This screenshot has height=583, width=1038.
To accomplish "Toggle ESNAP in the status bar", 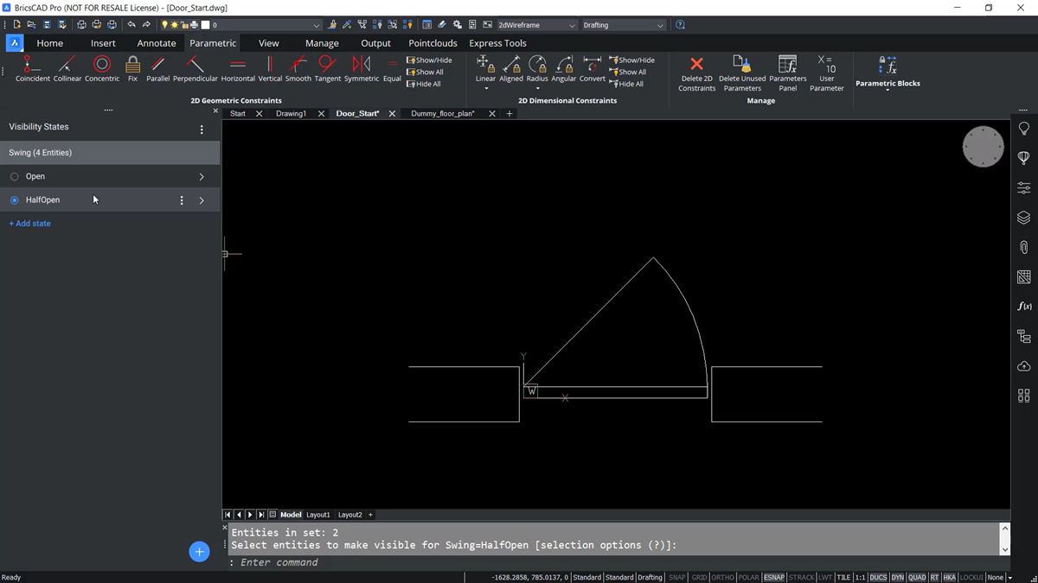I will pos(774,577).
